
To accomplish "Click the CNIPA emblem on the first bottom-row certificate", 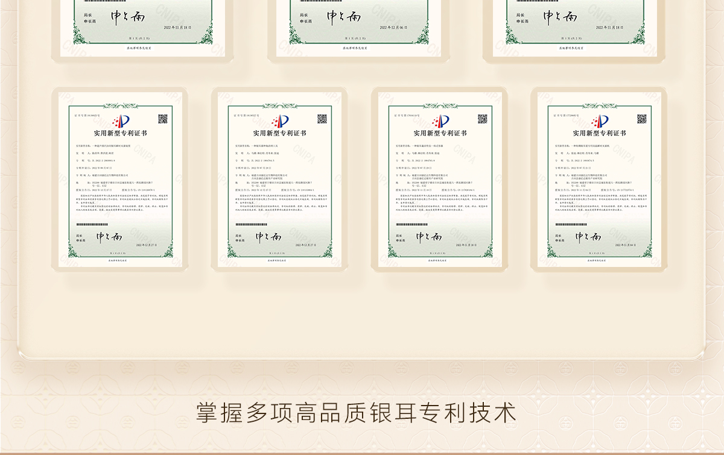I will pos(120,121).
